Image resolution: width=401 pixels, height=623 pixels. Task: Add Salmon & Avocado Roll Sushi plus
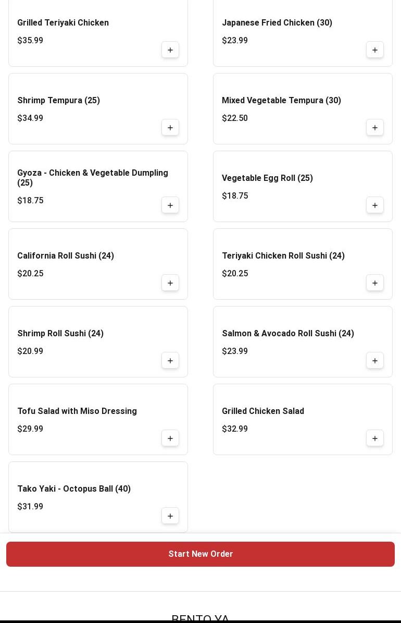[x=374, y=360]
